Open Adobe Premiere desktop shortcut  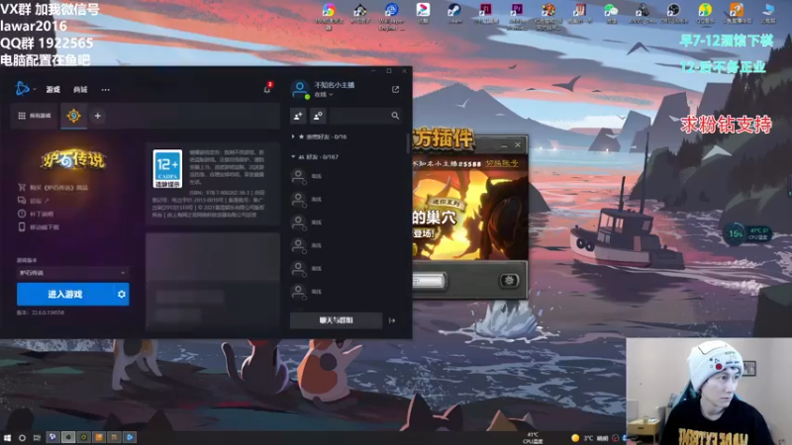tap(517, 15)
